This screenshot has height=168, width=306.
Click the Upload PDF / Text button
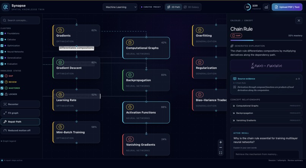[287, 7]
